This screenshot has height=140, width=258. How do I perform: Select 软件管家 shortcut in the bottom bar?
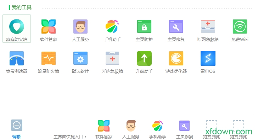pyautogui.click(x=104, y=126)
